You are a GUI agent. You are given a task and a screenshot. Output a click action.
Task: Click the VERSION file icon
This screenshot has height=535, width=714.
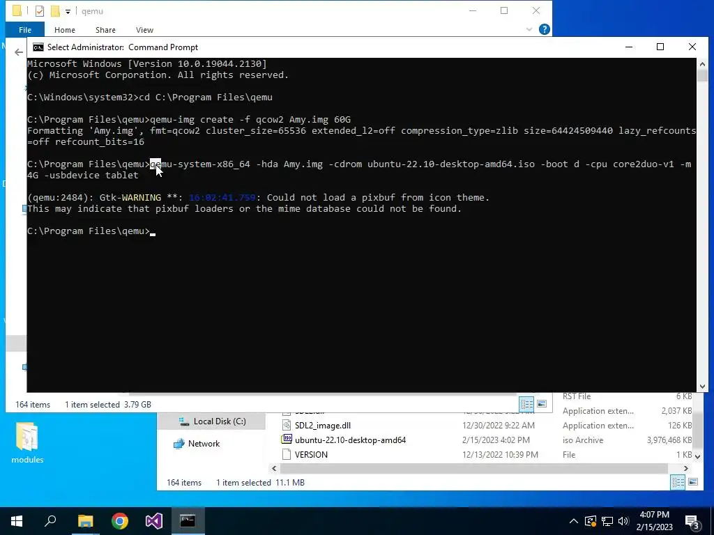287,454
